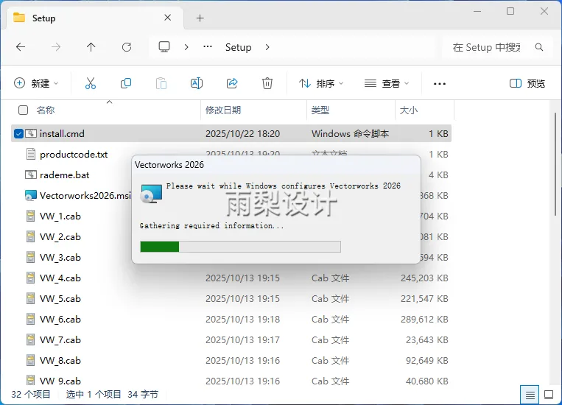Click the VW_8.cab file icon
The height and width of the screenshot is (405, 562).
click(31, 361)
